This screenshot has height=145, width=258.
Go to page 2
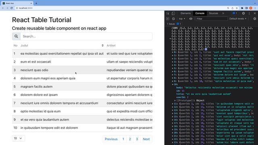[x=130, y=139]
